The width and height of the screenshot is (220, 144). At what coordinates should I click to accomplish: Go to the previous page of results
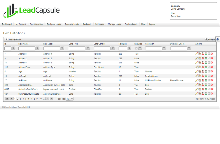point(11,99)
